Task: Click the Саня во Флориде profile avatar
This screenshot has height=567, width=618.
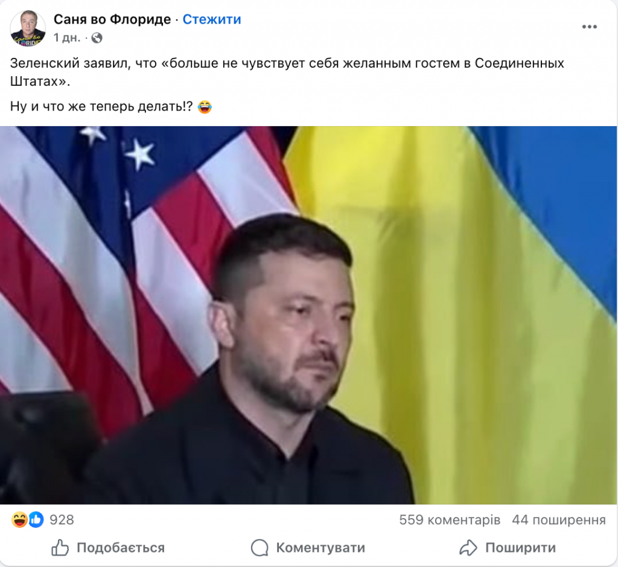Action: 28,28
